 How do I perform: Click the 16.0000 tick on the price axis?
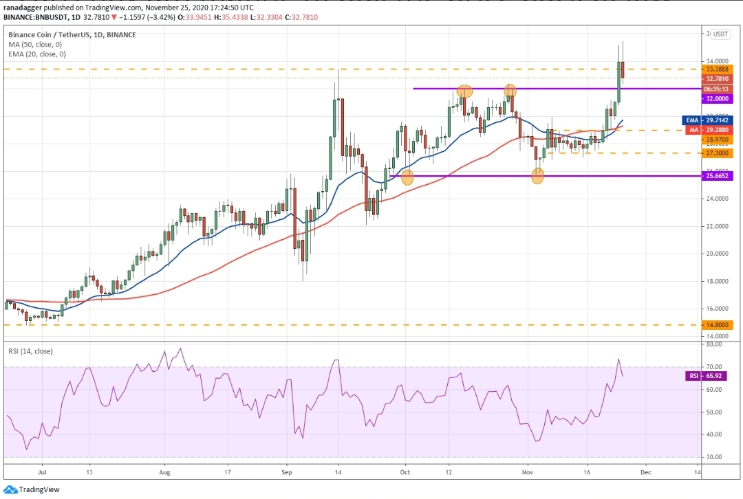(718, 309)
